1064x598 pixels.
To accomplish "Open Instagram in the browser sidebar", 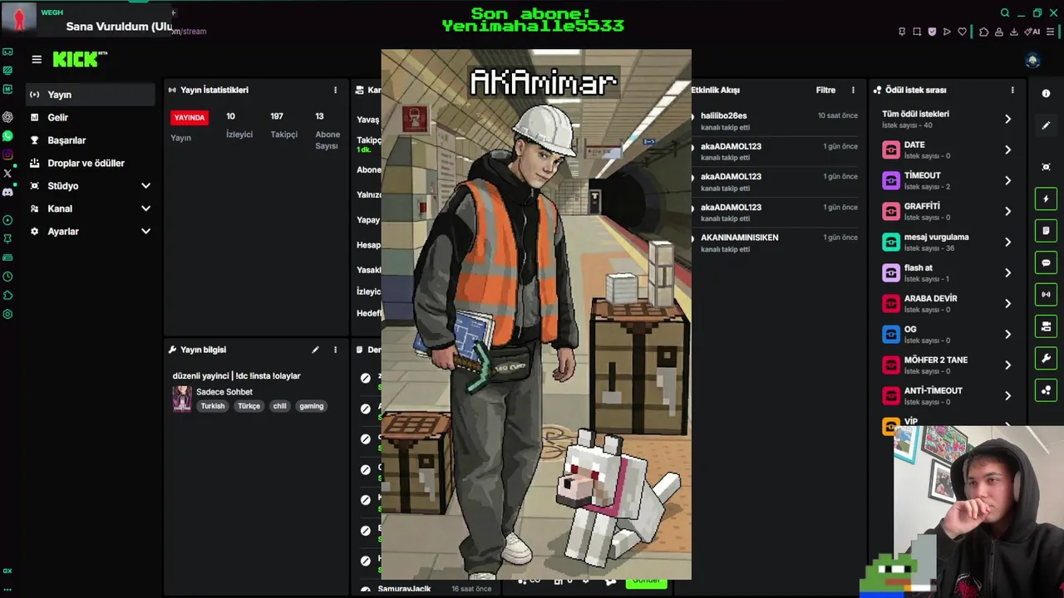I will 7,154.
